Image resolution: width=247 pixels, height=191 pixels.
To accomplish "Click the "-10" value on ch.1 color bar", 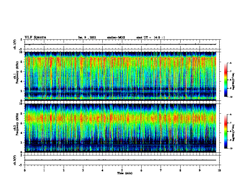I will point(230,97).
